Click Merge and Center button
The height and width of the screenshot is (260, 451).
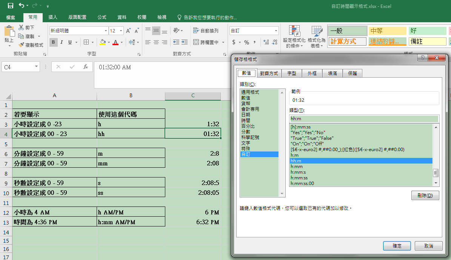coord(206,42)
